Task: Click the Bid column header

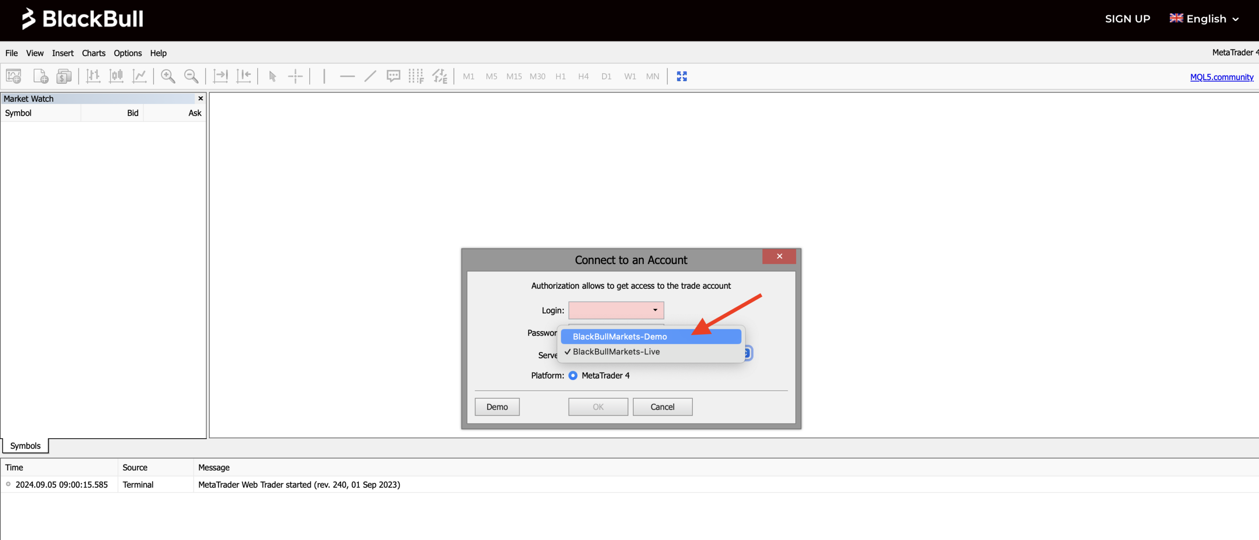Action: pos(112,113)
